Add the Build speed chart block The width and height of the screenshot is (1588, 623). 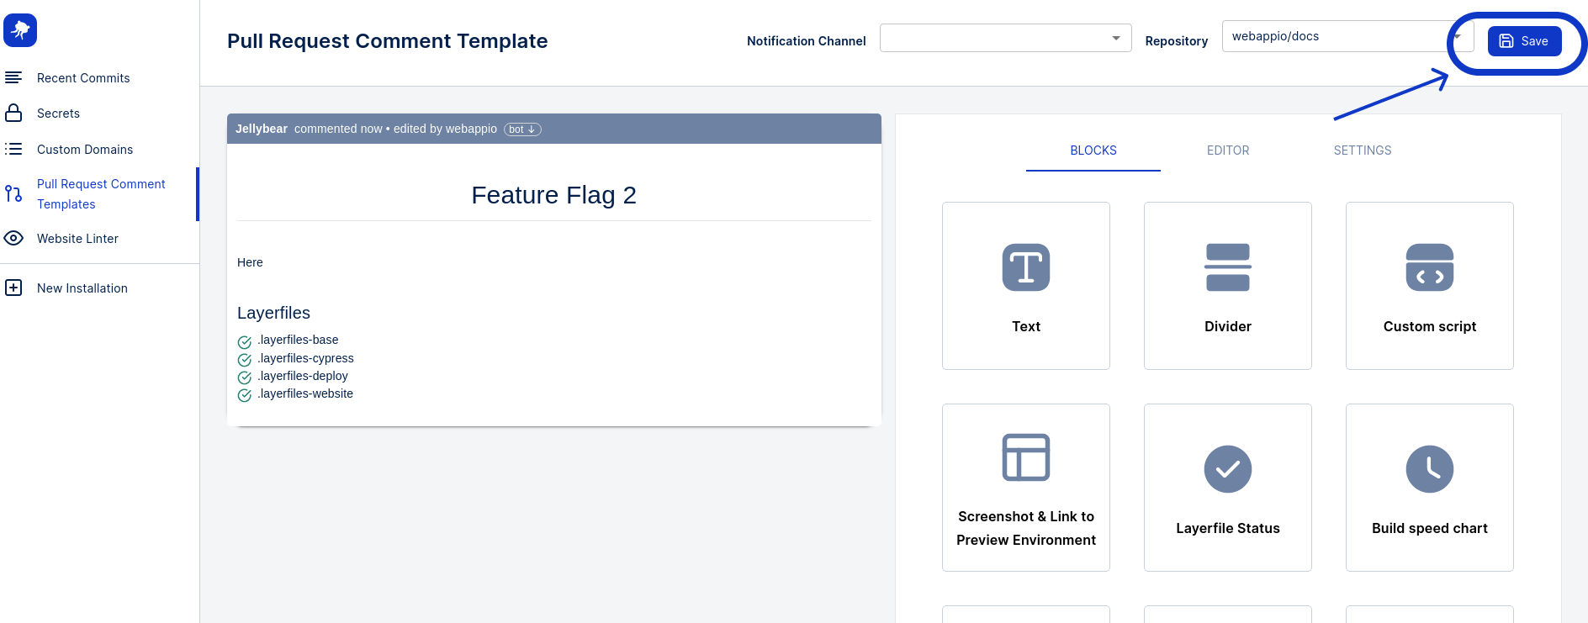click(1430, 488)
